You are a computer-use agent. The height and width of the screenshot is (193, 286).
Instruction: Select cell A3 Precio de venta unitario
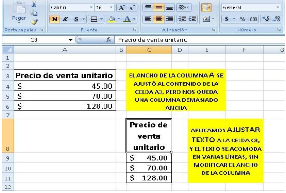coord(65,75)
